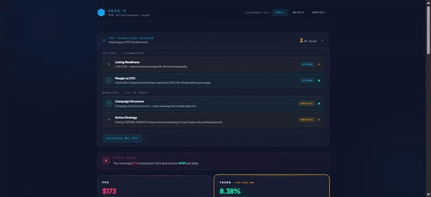Click the $173 value in the PPC card
The image size is (431, 197).
[x=109, y=191]
